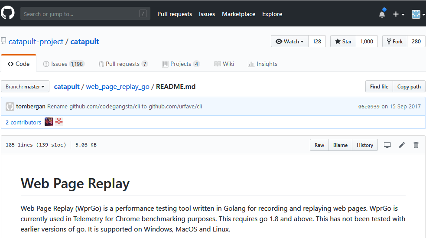Delete file using trash icon
Viewport: 426px width, 238px height.
pyautogui.click(x=416, y=145)
